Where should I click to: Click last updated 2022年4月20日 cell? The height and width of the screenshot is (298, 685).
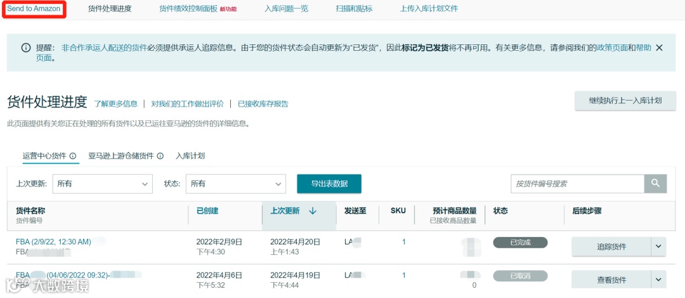[295, 242]
